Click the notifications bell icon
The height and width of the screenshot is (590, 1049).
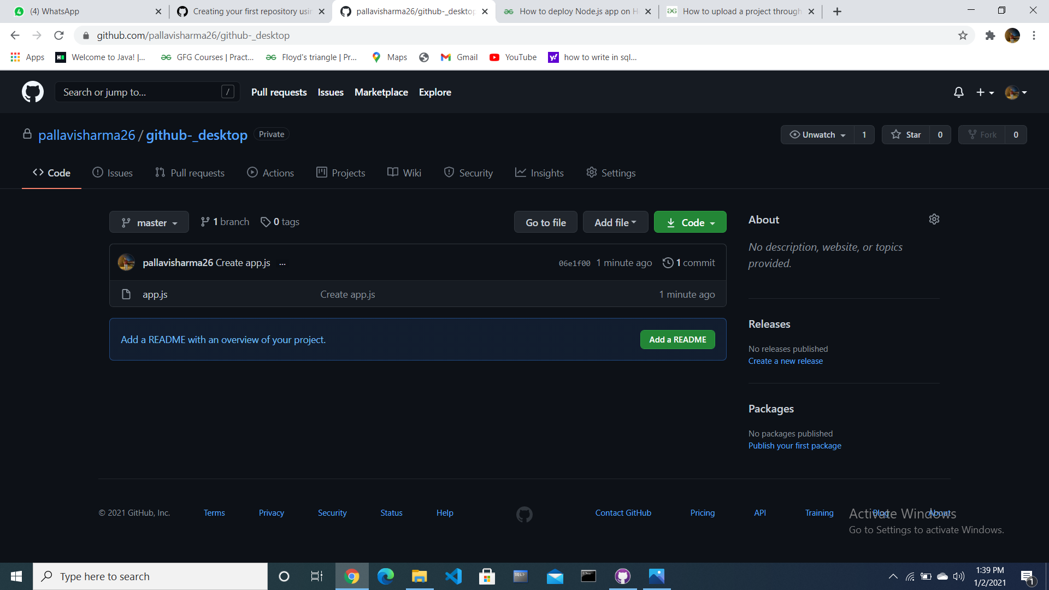[x=958, y=92]
